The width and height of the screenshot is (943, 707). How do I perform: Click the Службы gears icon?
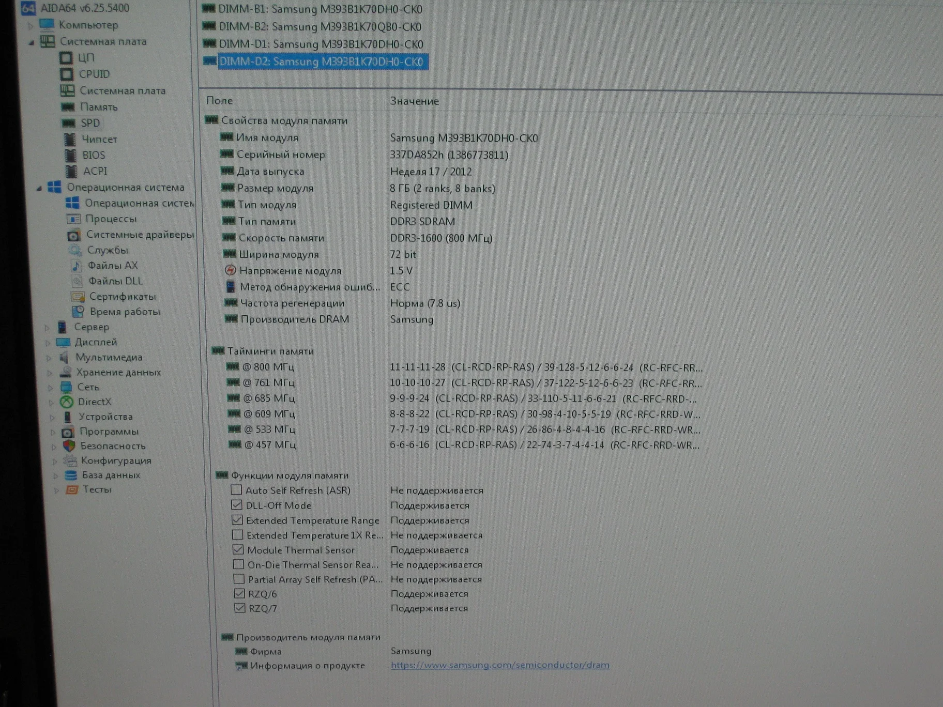click(x=75, y=250)
